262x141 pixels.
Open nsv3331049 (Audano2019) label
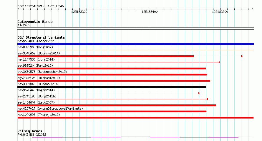(x=38, y=84)
